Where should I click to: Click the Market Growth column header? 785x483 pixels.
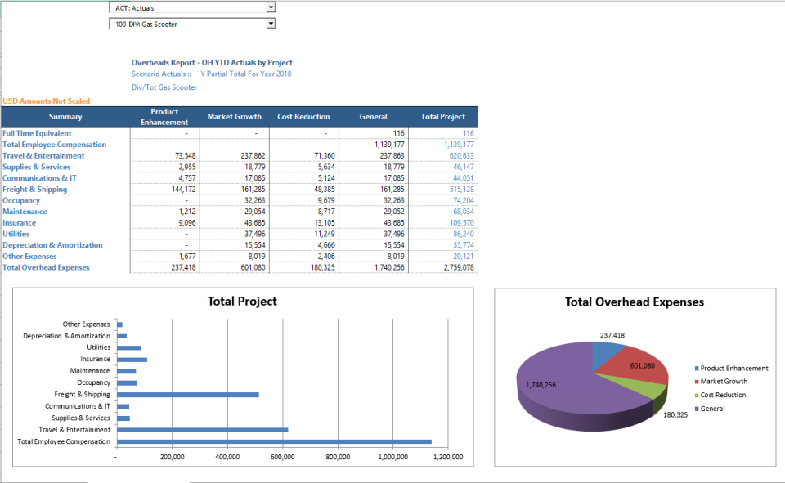(235, 117)
